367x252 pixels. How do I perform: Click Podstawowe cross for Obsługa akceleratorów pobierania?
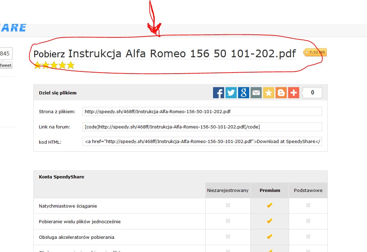pyautogui.click(x=308, y=236)
